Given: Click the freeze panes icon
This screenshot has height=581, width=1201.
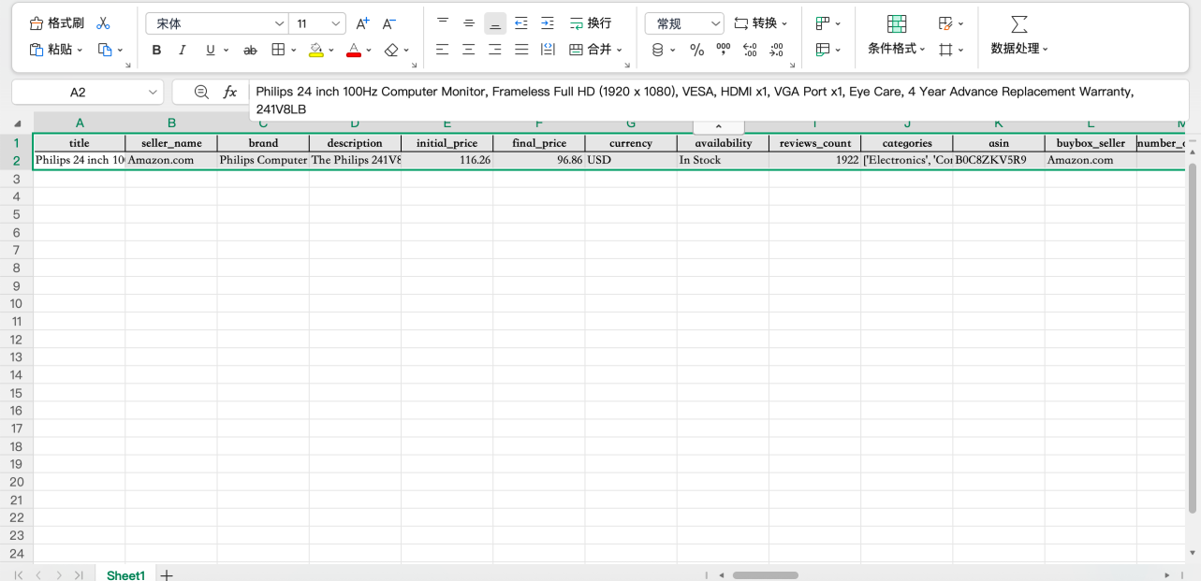Looking at the screenshot, I should [946, 50].
